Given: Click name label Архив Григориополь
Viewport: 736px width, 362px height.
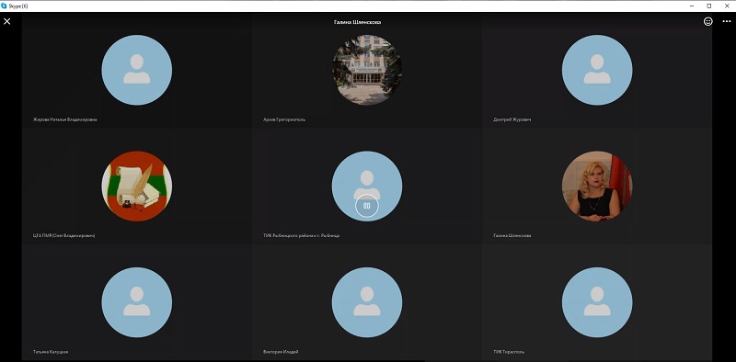Looking at the screenshot, I should [284, 119].
